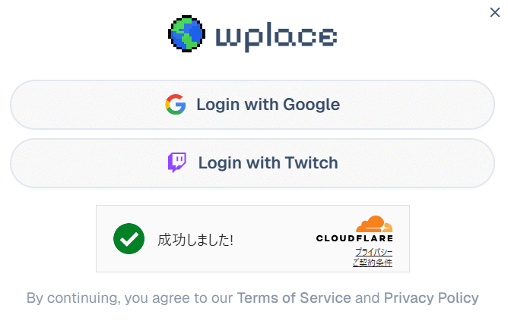Click the word 'and' between policy links

367,297
